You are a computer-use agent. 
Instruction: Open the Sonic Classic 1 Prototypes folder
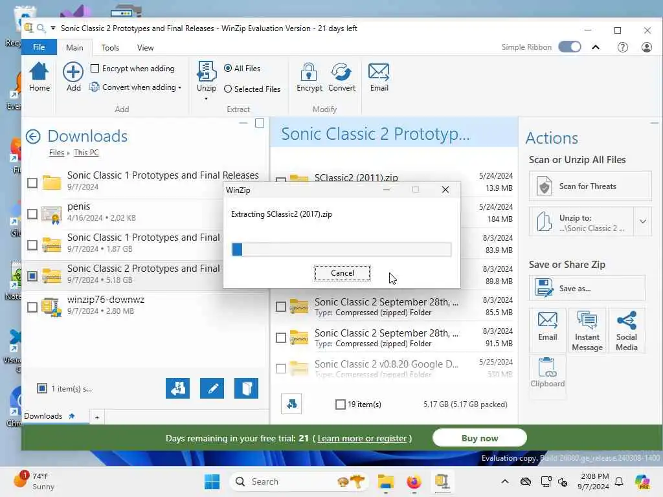click(144, 181)
